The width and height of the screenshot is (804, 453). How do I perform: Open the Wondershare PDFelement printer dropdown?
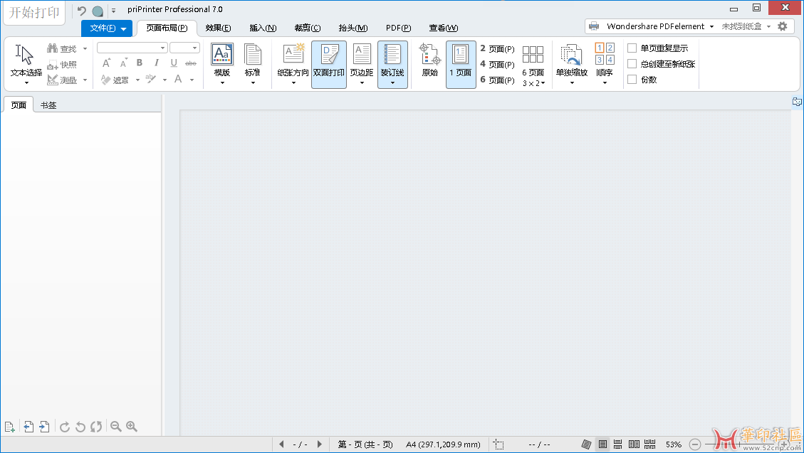pyautogui.click(x=711, y=26)
